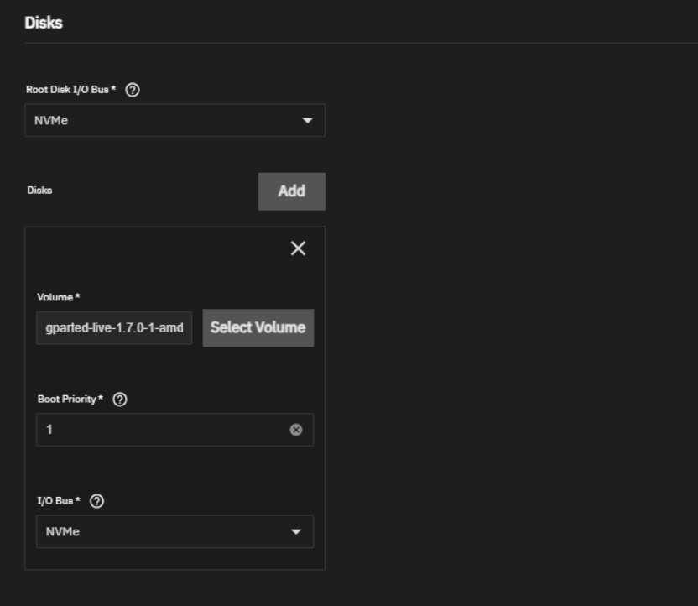The image size is (698, 606).
Task: Remove the gparted-live disk entry with X
Action: coord(298,248)
